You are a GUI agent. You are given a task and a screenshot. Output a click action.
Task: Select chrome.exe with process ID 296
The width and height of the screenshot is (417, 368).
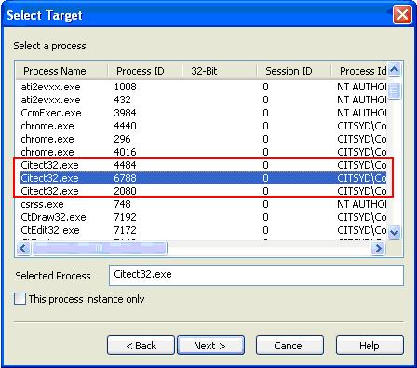203,139
